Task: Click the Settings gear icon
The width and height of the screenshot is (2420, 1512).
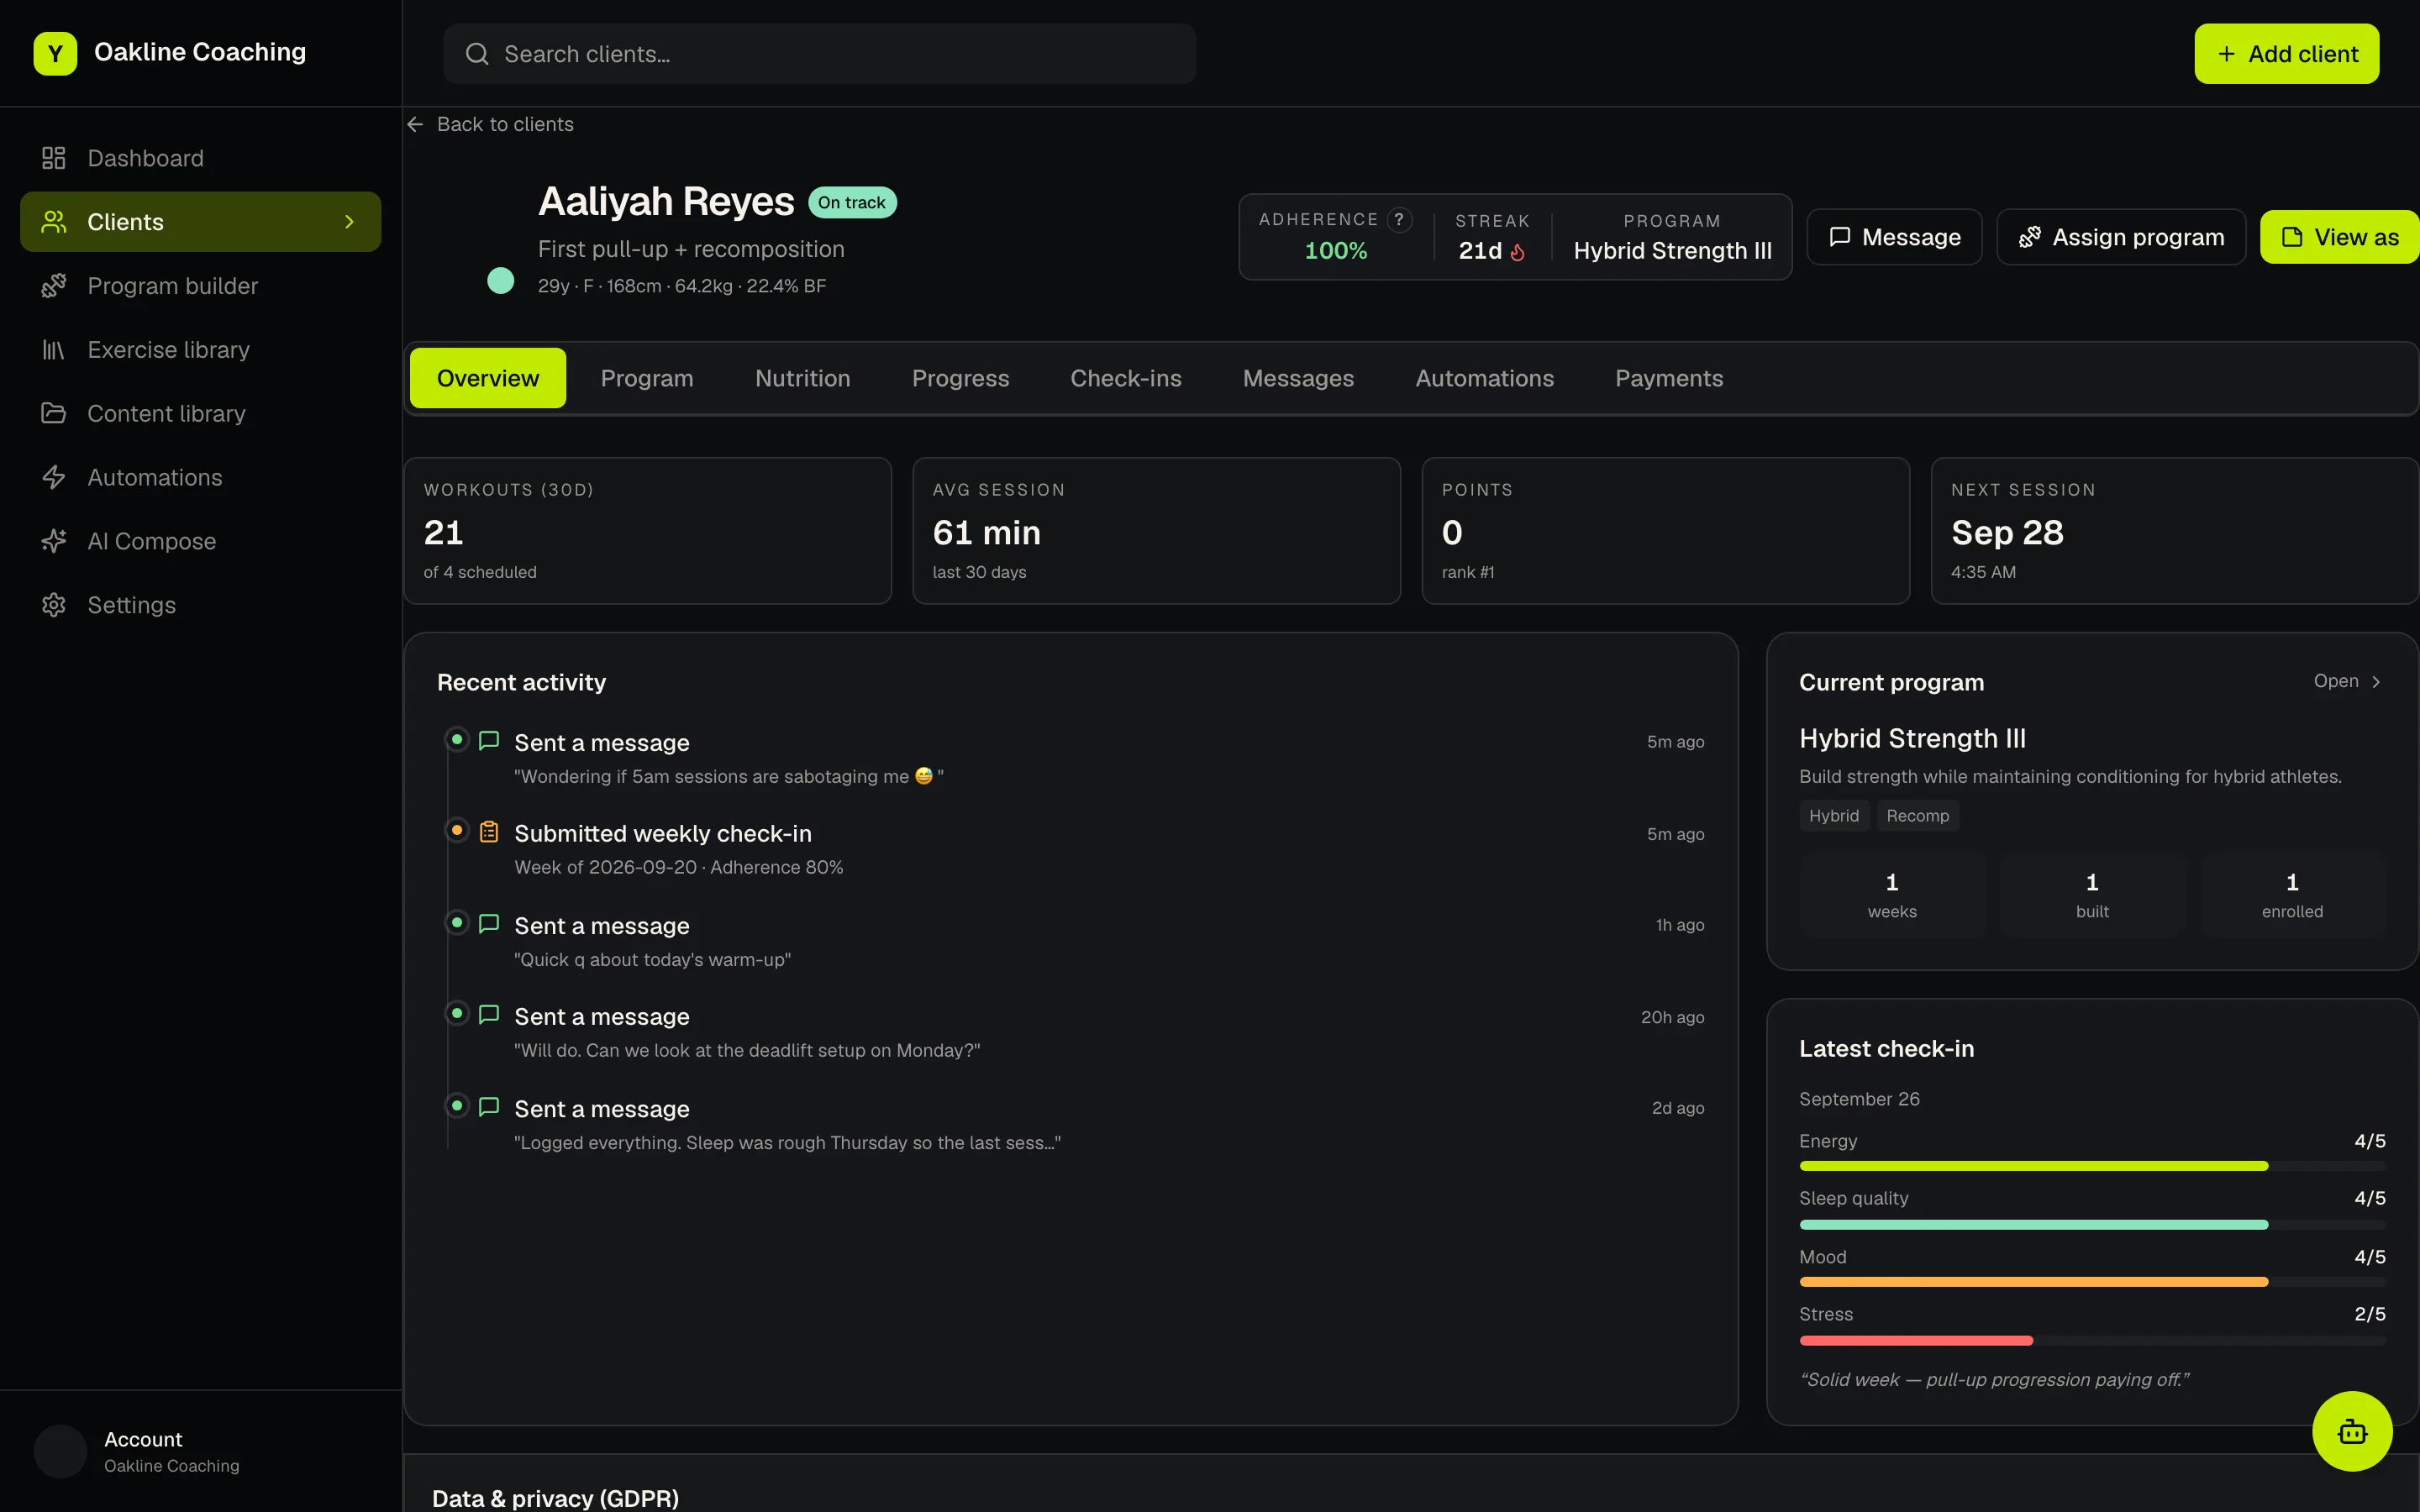Action: (53, 605)
